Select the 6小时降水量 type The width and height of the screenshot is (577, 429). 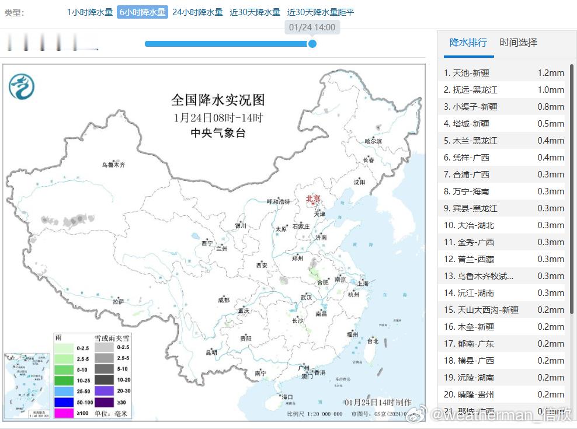click(142, 12)
